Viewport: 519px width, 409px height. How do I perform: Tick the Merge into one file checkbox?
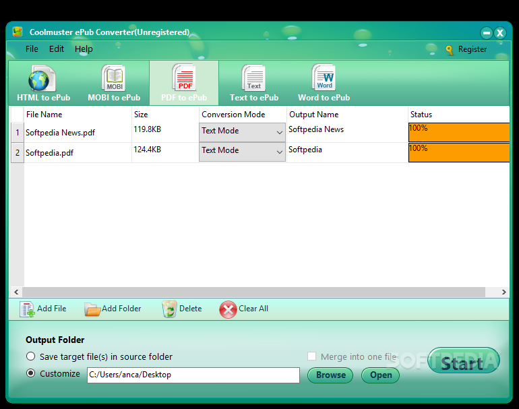coord(311,356)
